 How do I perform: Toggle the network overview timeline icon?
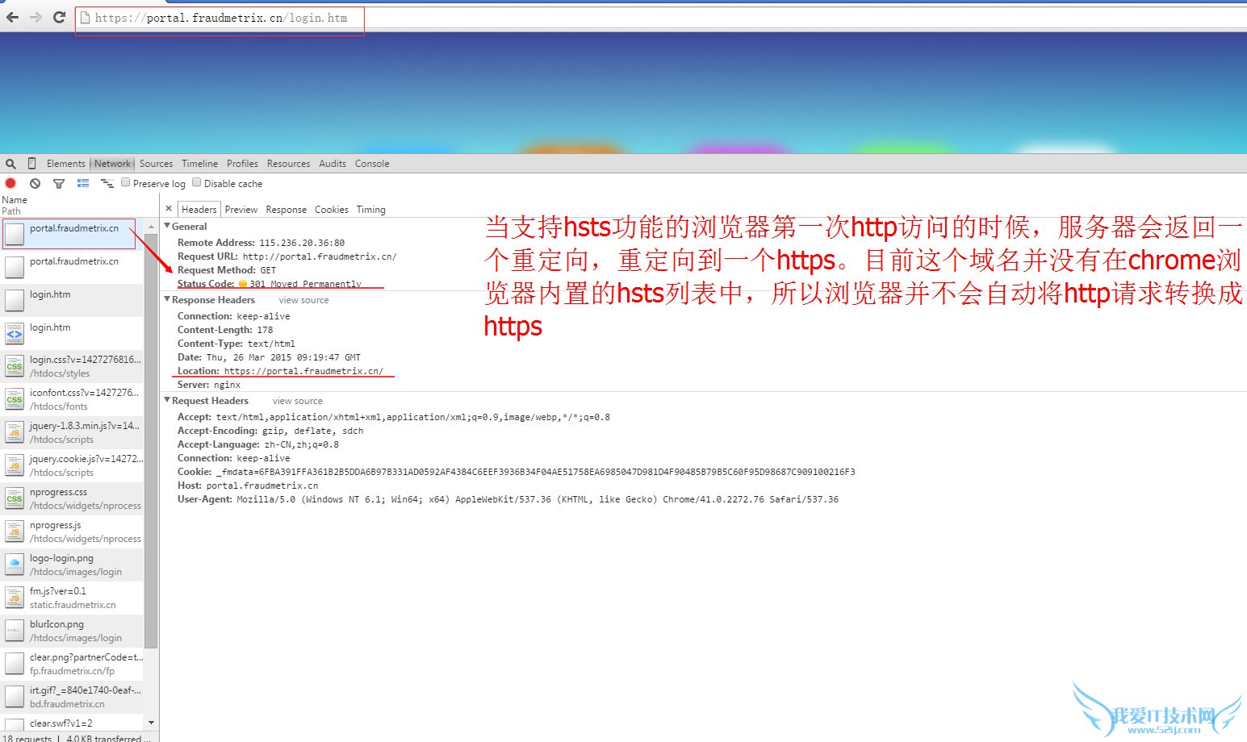click(x=107, y=183)
